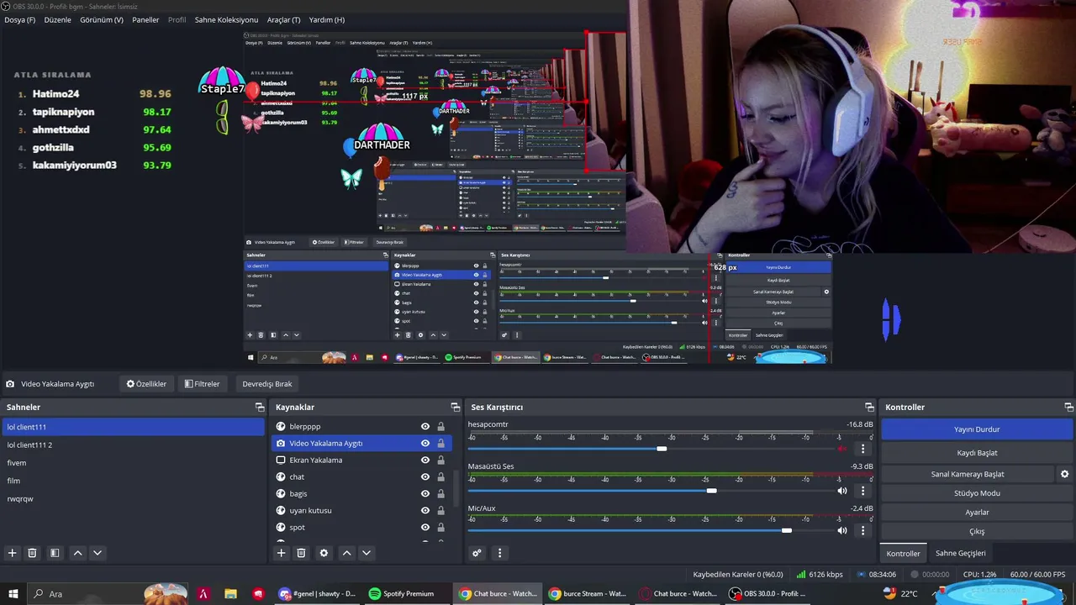Select the fivem scene

tap(133, 463)
